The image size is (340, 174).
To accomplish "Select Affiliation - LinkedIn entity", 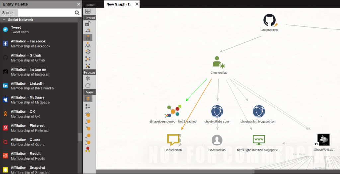I will [39, 86].
